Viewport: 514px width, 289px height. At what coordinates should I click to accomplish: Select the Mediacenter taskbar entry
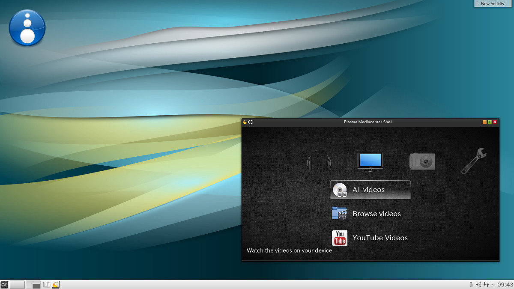[x=56, y=284]
